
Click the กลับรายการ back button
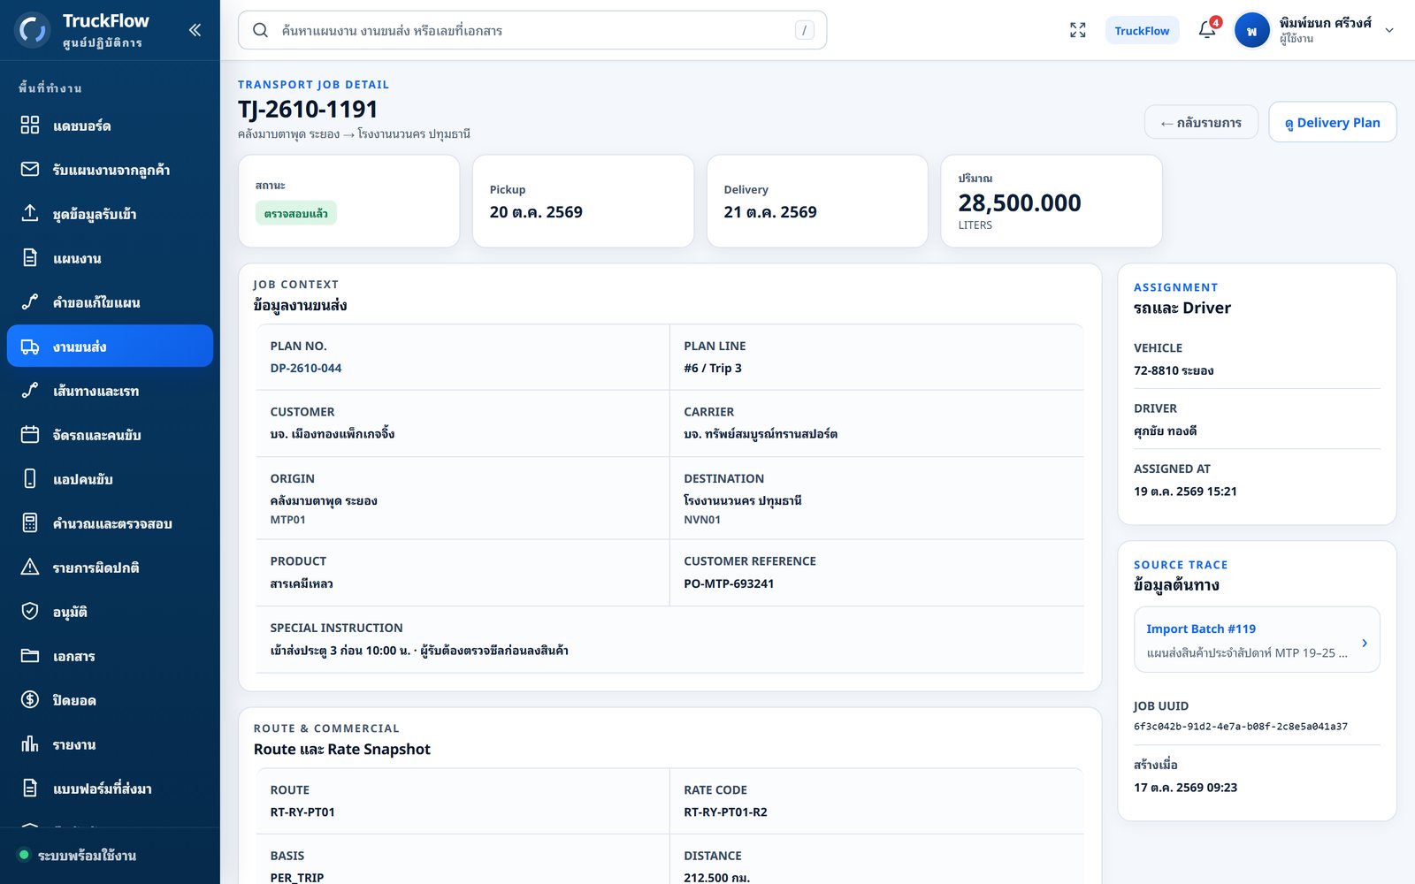[1201, 122]
